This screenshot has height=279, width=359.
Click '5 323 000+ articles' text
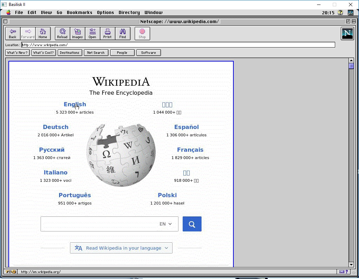pos(75,112)
